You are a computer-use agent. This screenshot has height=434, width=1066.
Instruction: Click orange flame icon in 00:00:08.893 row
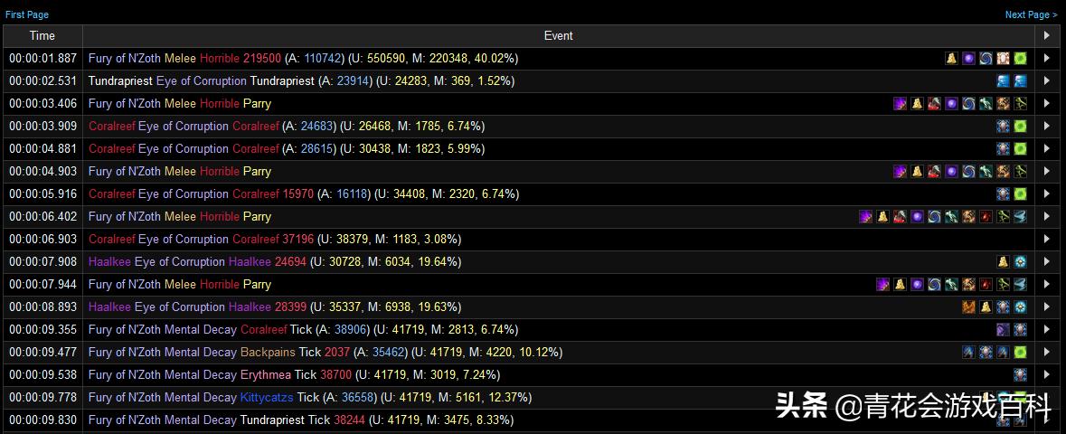(968, 307)
